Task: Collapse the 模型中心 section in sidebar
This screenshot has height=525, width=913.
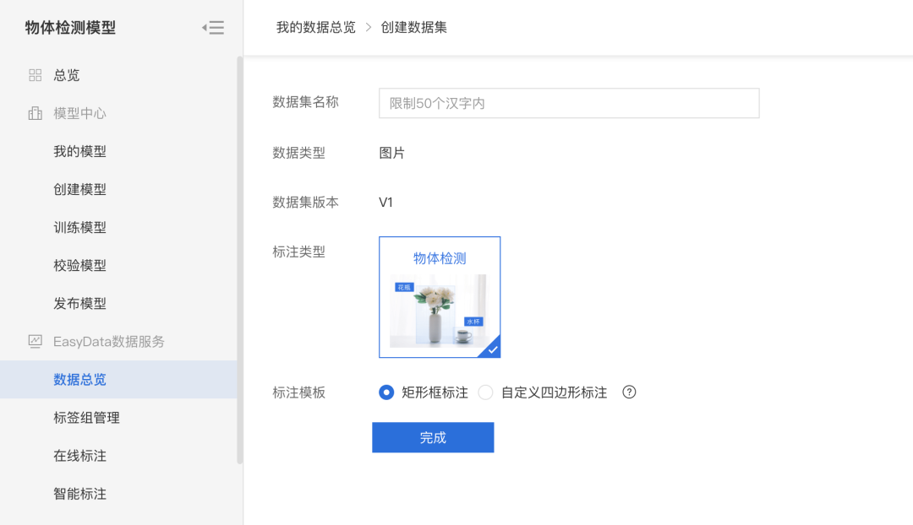Action: (x=81, y=112)
